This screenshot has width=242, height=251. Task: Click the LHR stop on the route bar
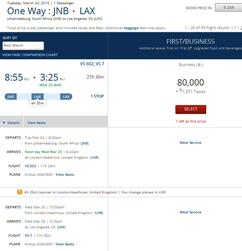[x=37, y=97]
